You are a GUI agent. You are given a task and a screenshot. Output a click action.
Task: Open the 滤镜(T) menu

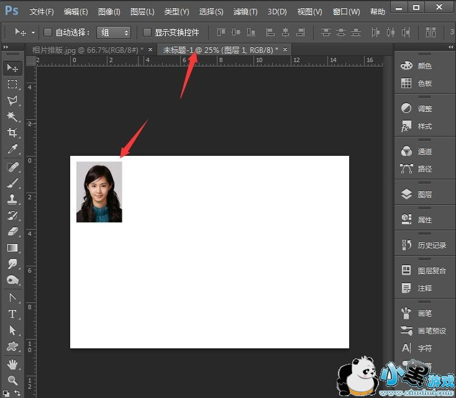tap(245, 12)
